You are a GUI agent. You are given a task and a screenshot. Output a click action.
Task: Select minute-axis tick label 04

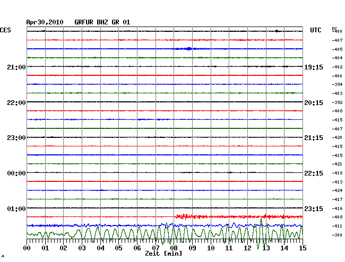coord(100,248)
